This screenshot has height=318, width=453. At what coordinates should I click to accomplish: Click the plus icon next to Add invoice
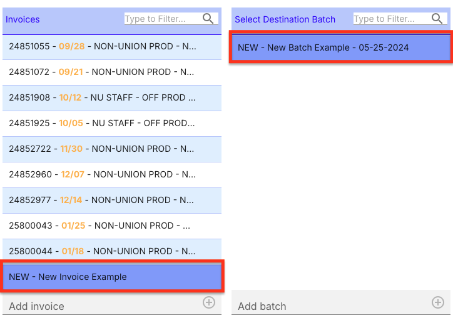[208, 302]
